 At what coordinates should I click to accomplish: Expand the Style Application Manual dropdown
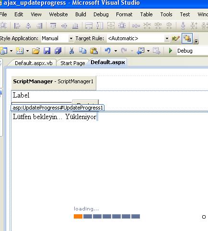(x=71, y=38)
